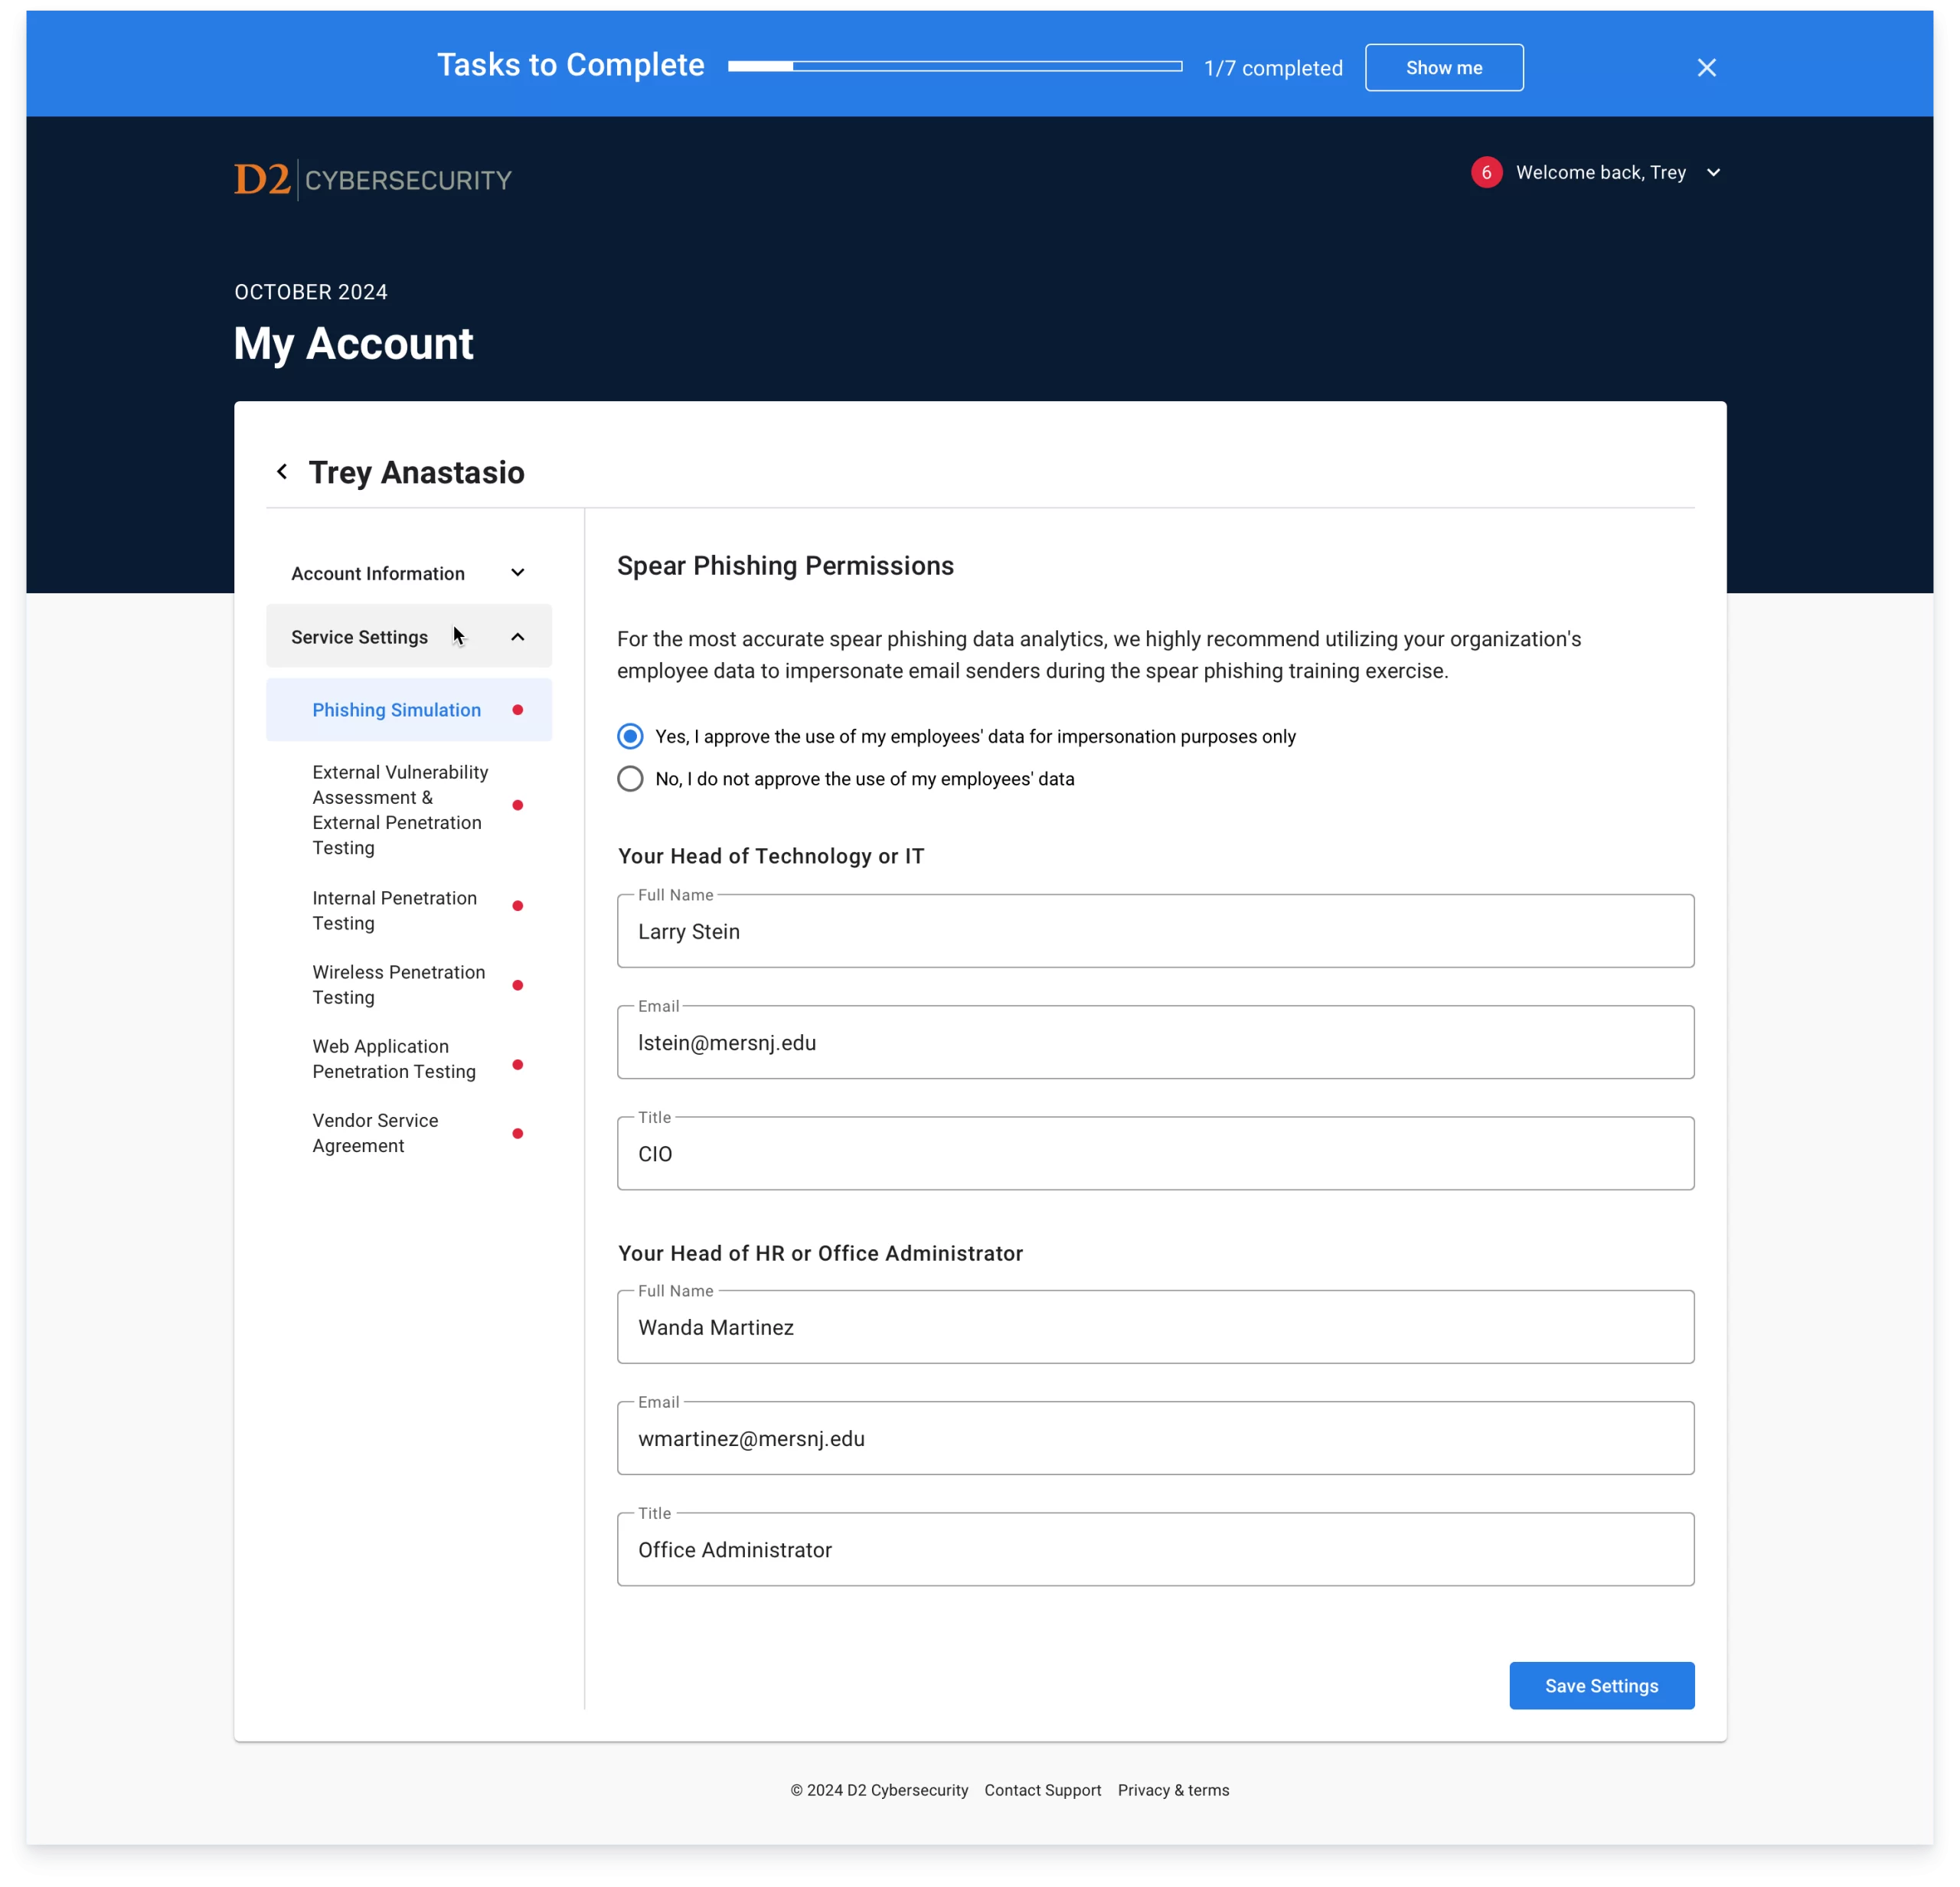The image size is (1960, 1887).
Task: Open the Phishing Simulation settings menu item
Action: pos(396,709)
